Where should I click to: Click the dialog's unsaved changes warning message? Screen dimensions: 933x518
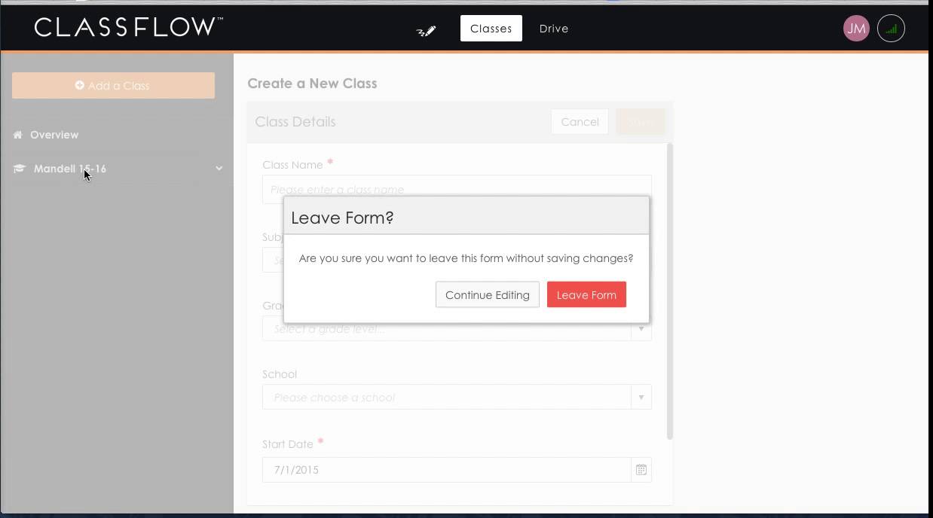(466, 258)
